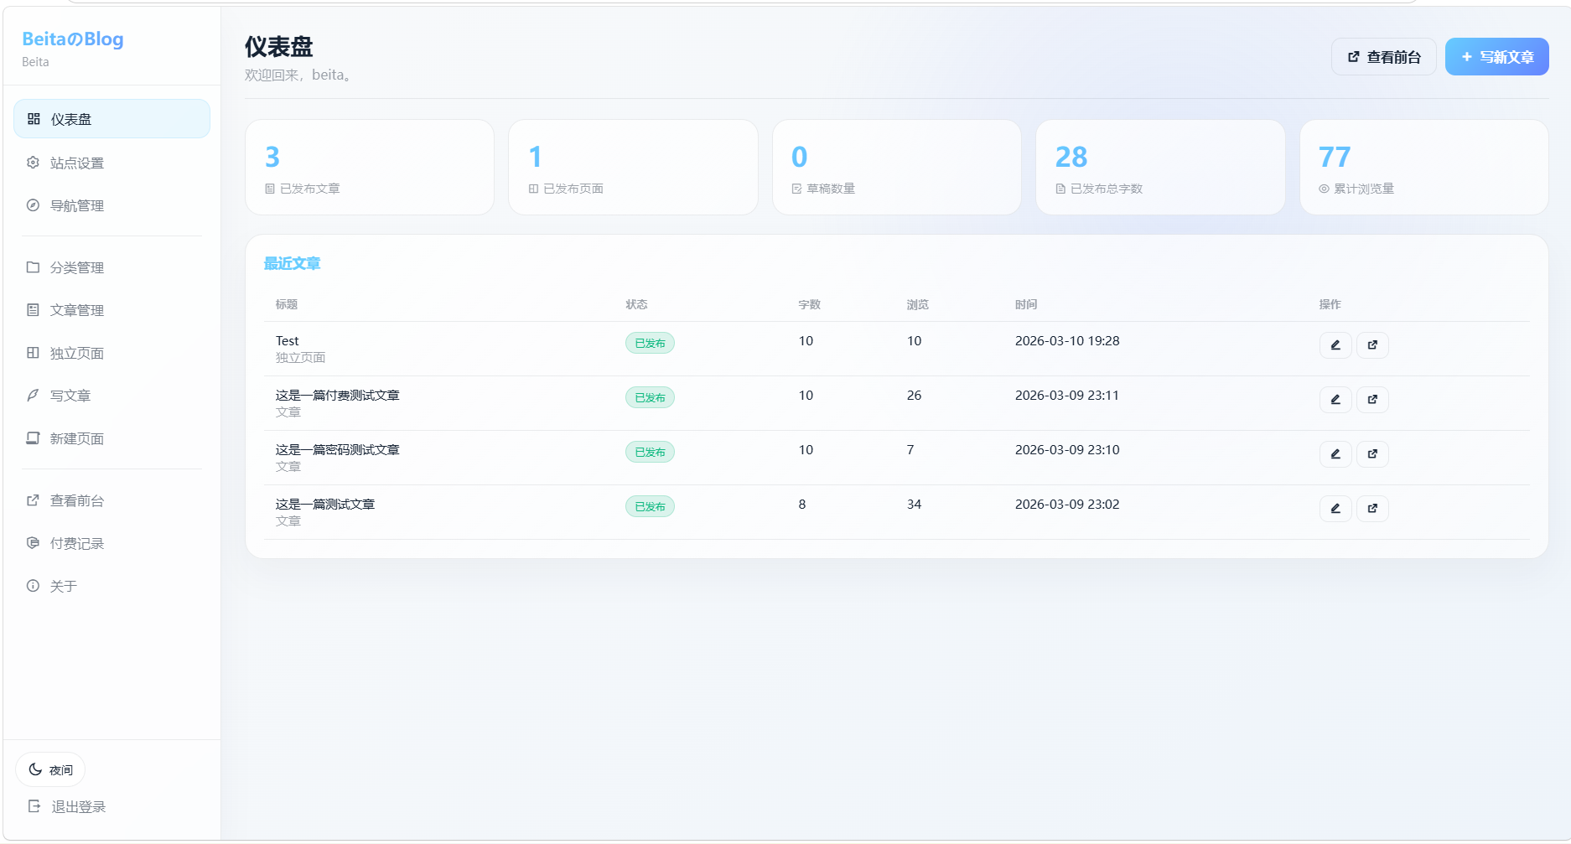Click the edit pencil icon for Test row

[x=1335, y=345]
